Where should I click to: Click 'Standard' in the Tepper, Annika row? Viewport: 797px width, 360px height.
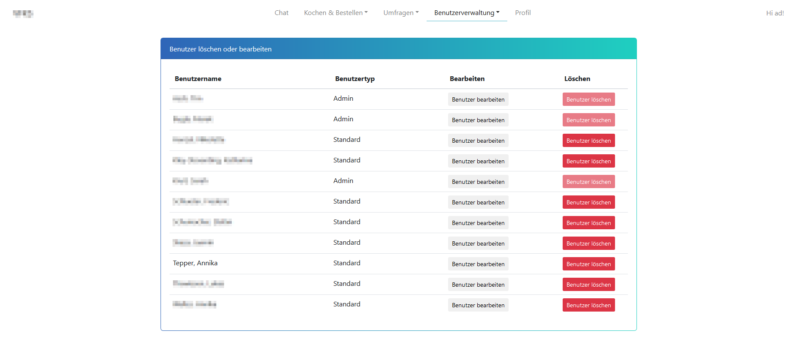click(347, 263)
